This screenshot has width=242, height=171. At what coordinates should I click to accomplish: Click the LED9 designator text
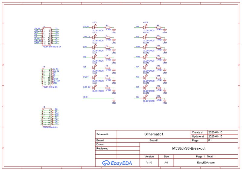(146, 23)
